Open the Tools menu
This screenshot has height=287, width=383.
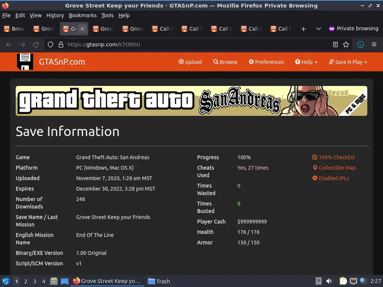tap(107, 15)
